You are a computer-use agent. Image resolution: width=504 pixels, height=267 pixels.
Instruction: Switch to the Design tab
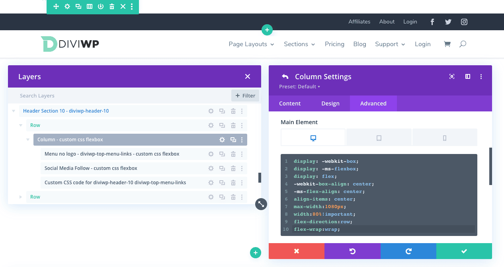330,103
